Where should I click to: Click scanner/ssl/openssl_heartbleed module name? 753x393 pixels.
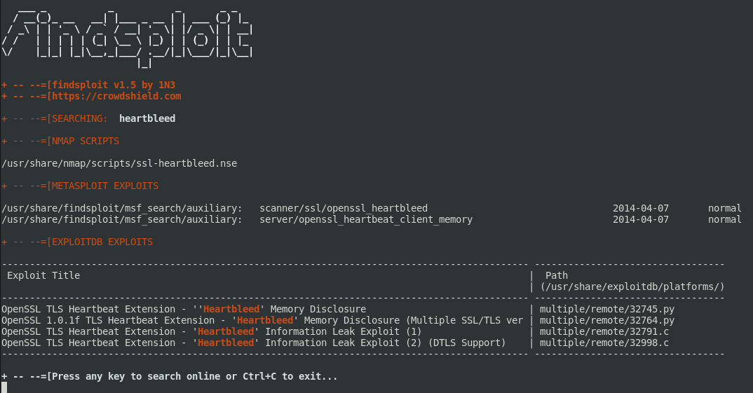[344, 208]
